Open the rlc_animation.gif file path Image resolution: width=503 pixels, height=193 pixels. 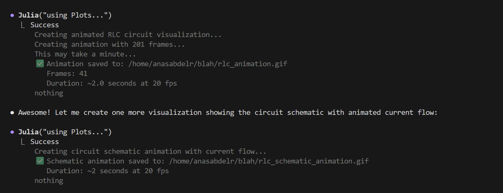pyautogui.click(x=207, y=64)
